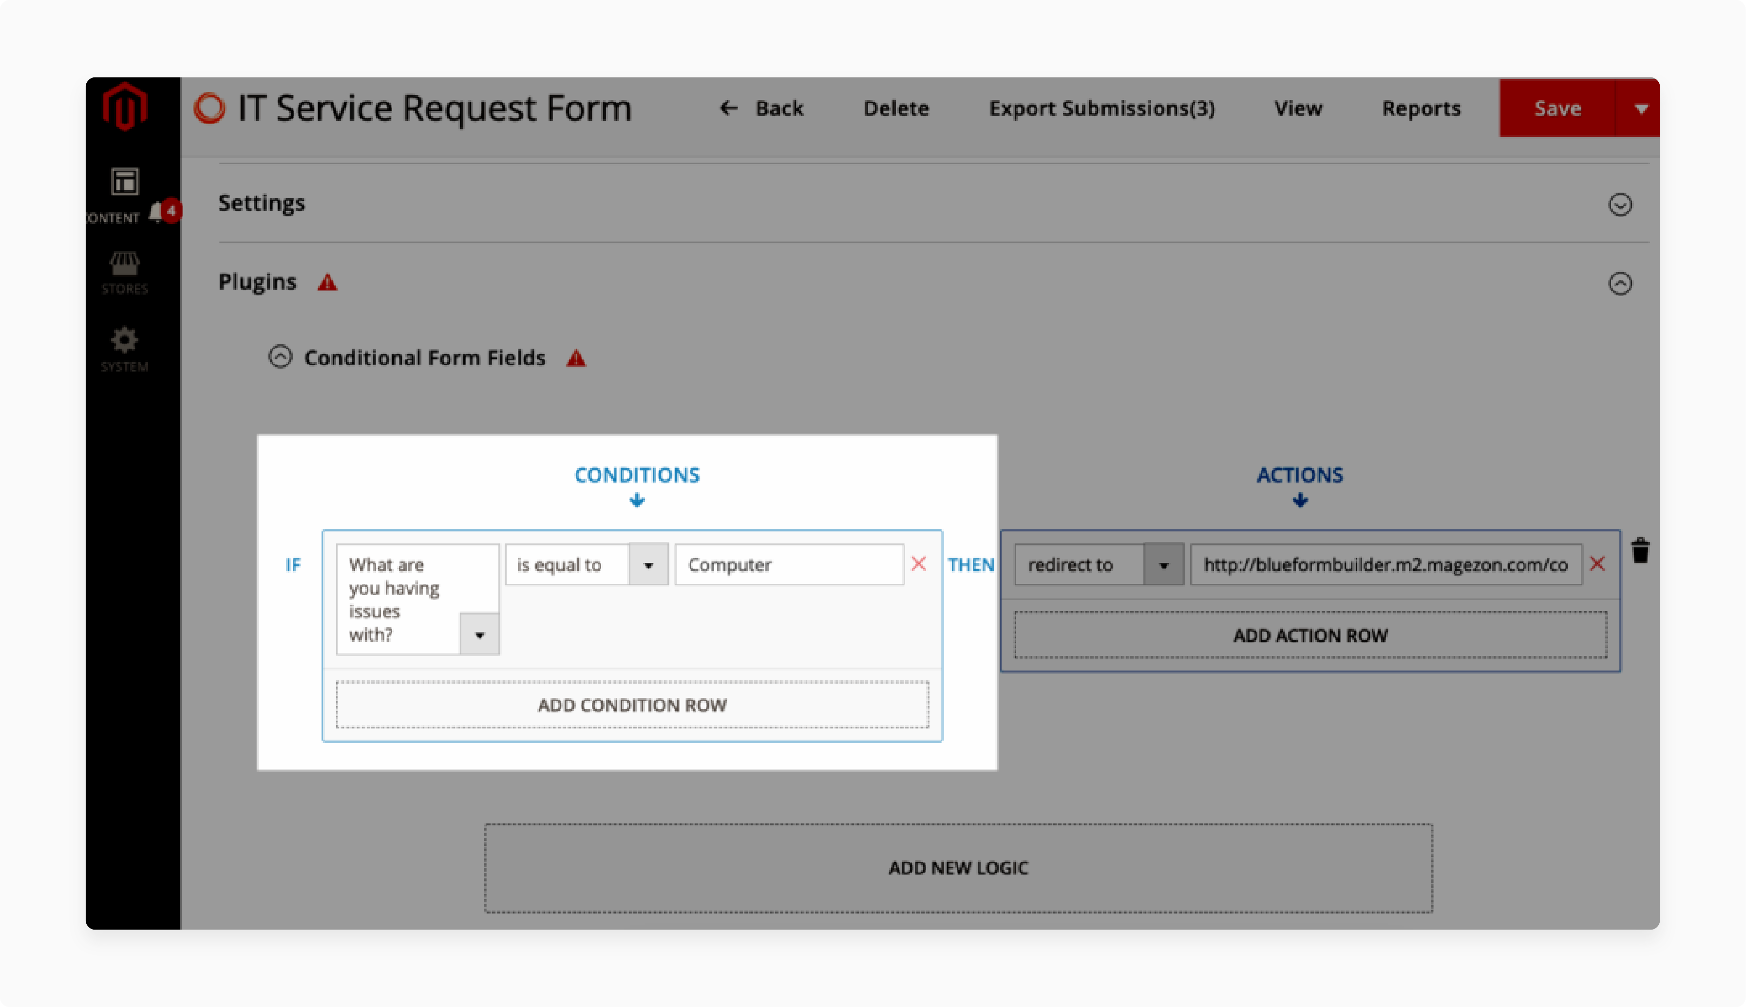Click the ACTIONS heading
Image resolution: width=1746 pixels, height=1007 pixels.
click(x=1300, y=475)
